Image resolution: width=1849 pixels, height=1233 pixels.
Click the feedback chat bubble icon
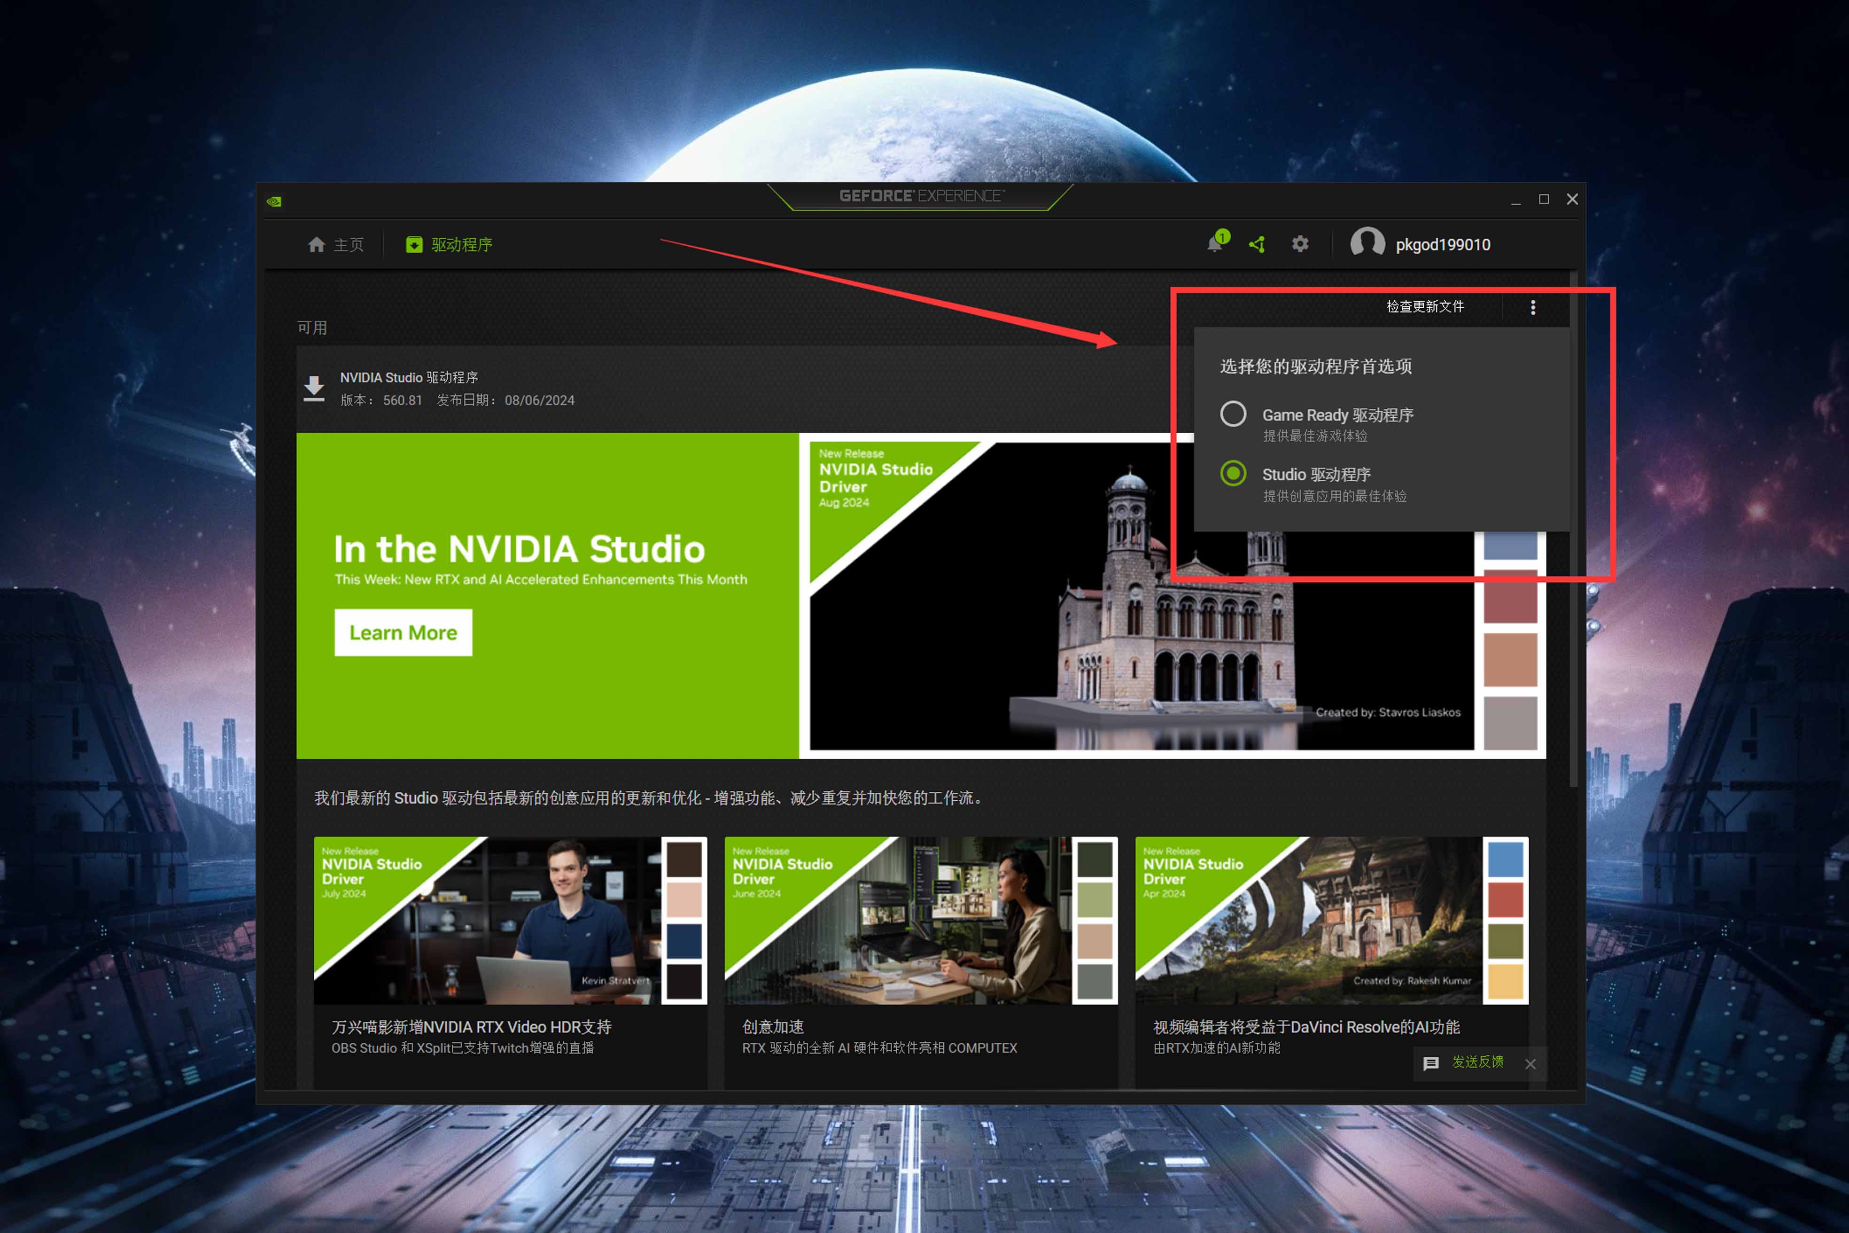[1431, 1063]
